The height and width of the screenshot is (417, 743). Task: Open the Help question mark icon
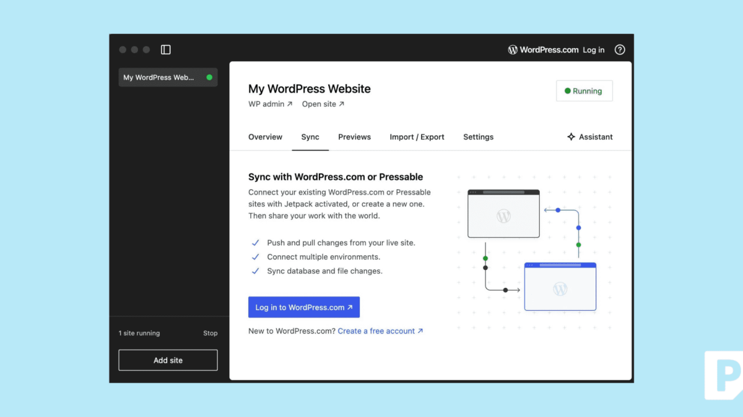coord(620,49)
